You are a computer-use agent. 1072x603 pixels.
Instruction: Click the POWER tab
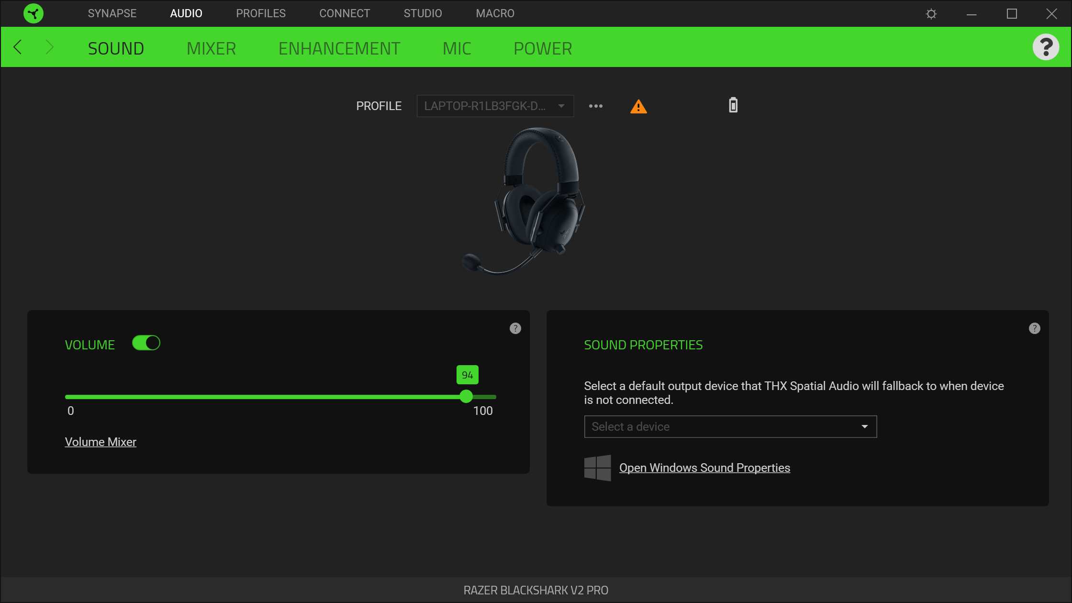[543, 47]
